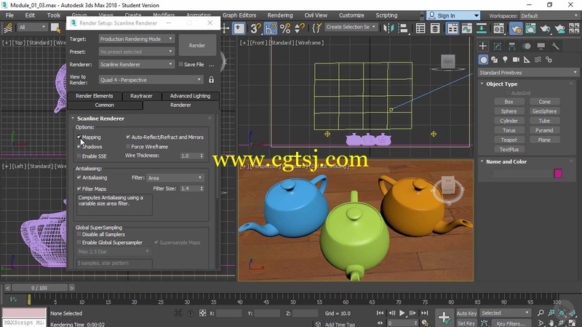The image size is (582, 327).
Task: Uncheck the Mapping option
Action: pos(79,137)
